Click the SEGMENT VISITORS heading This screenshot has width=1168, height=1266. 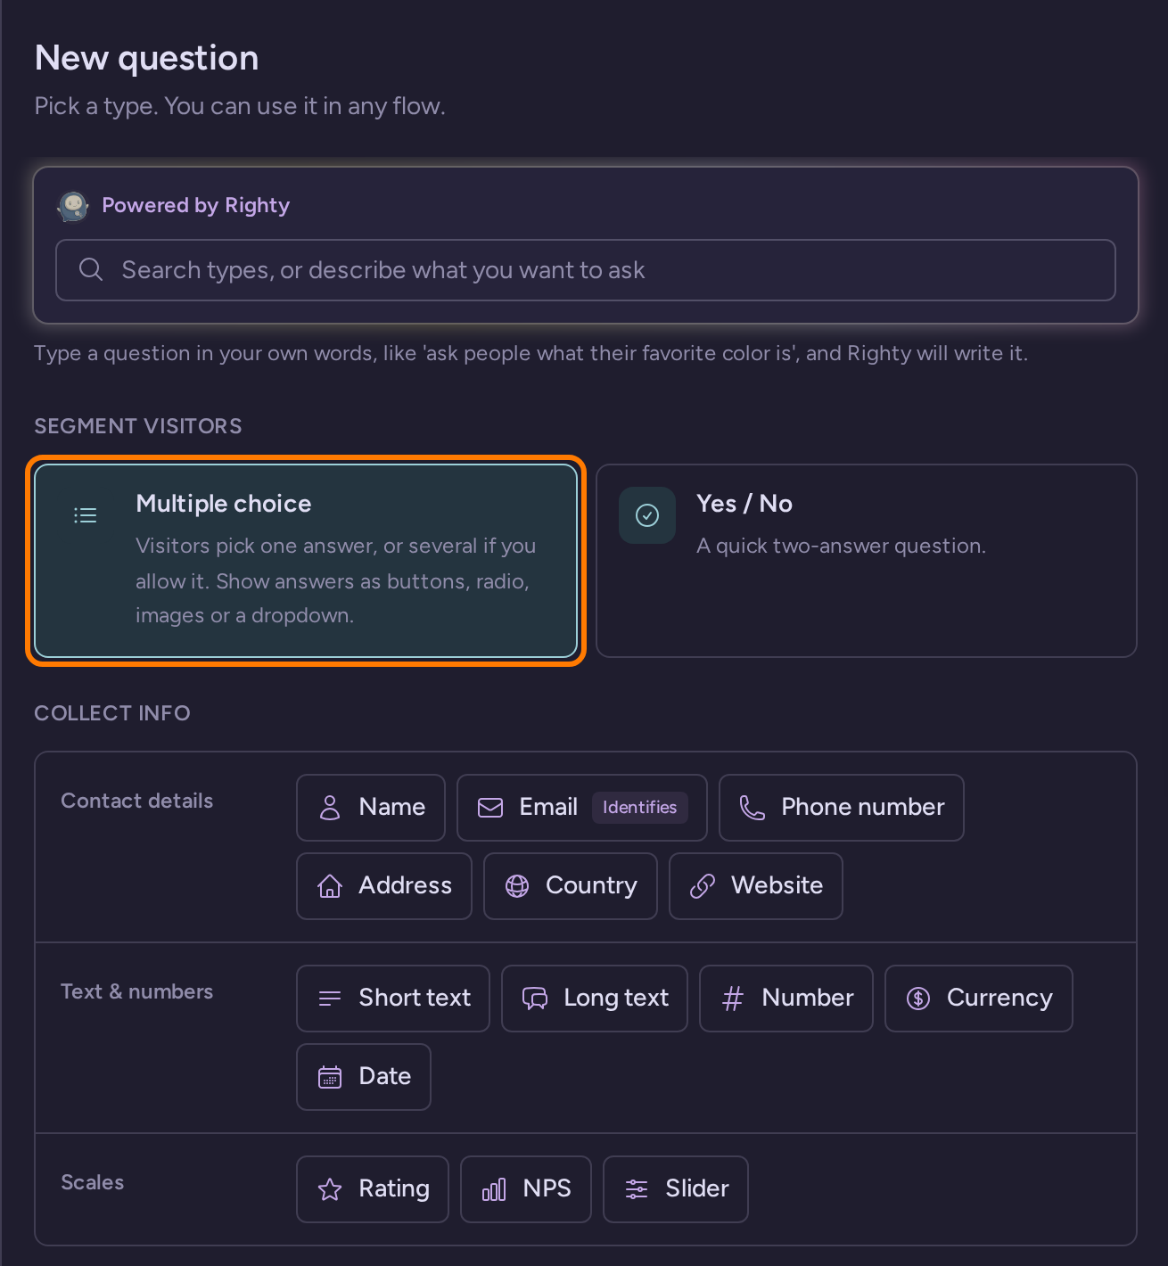138,426
